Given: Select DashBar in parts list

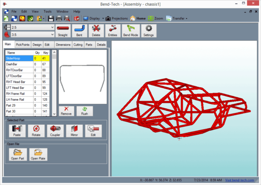Looking at the screenshot, I should [x=27, y=64].
